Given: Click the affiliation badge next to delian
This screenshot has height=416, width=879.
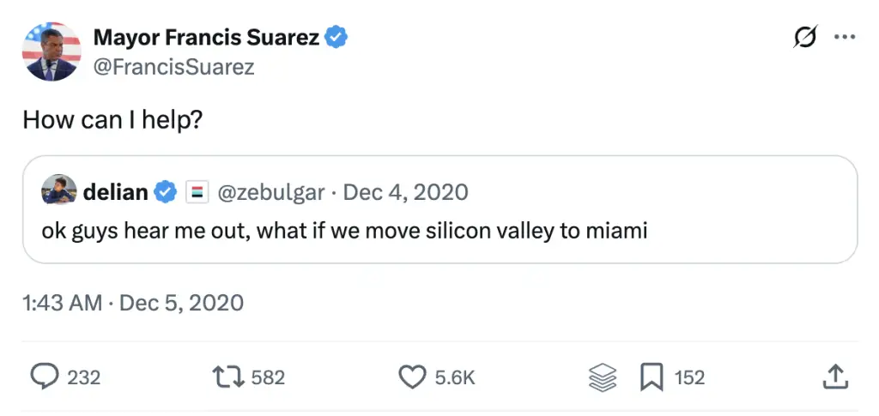Looking at the screenshot, I should point(194,192).
